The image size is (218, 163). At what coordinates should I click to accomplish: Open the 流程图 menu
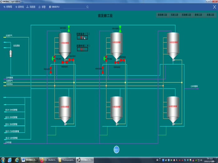tap(31, 7)
